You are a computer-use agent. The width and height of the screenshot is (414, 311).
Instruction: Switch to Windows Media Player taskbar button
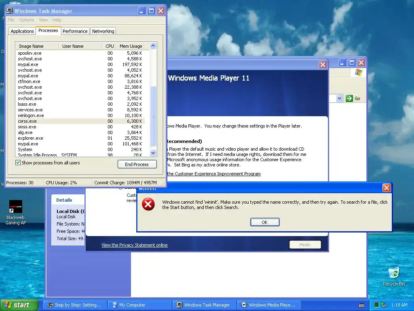(269, 305)
